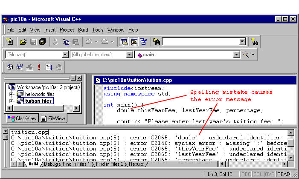This screenshot has height=179, width=299.
Task: Click the output window scroll-down arrow
Action: tap(290, 157)
